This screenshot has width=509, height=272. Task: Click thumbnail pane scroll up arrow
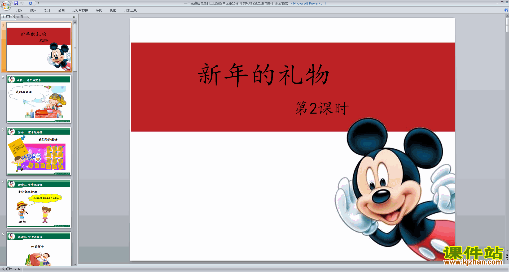[75, 22]
